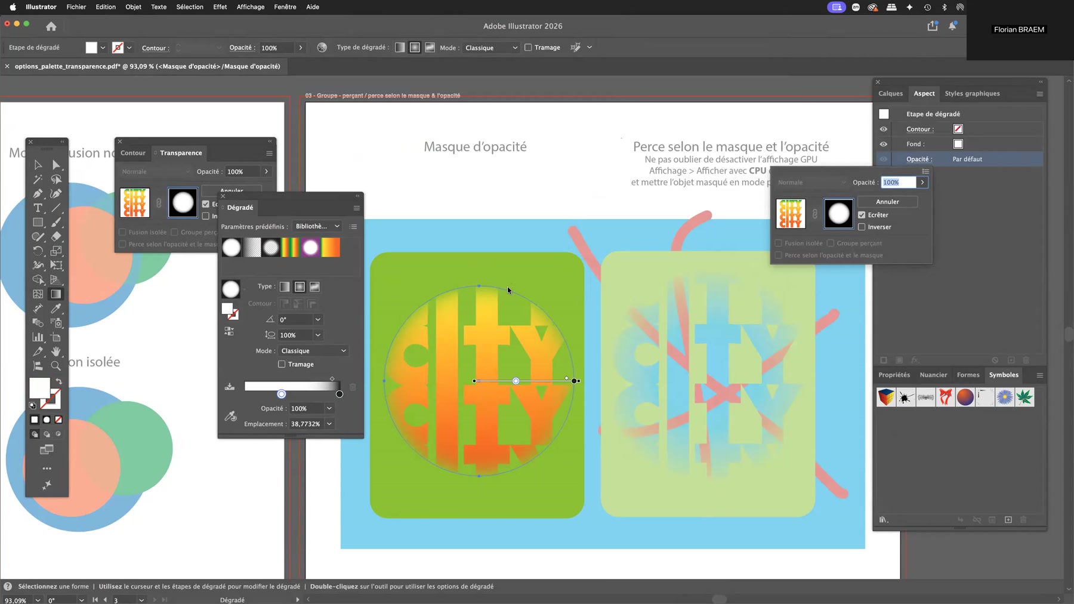Expand Opacité arrow in top control bar

pos(301,48)
